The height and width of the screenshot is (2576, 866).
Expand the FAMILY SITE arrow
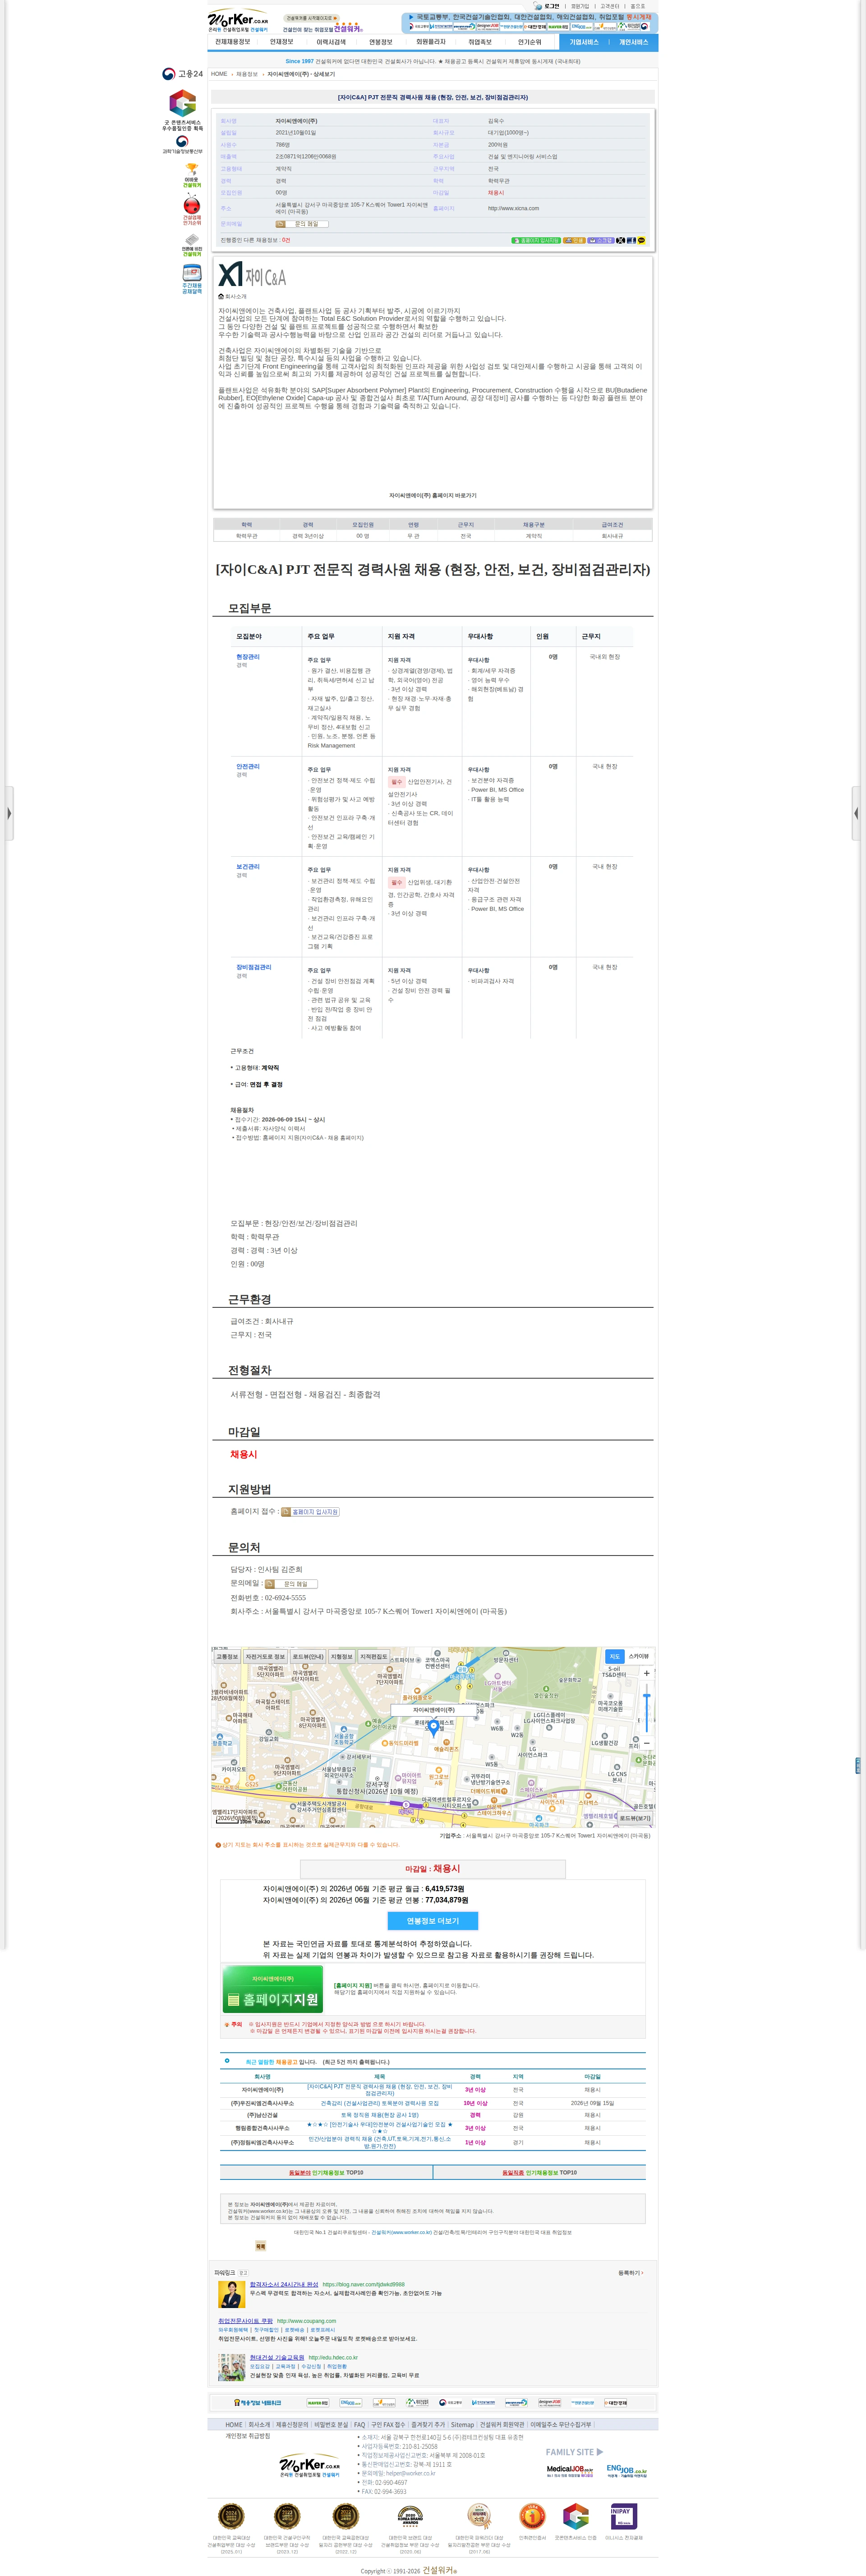[x=600, y=2452]
